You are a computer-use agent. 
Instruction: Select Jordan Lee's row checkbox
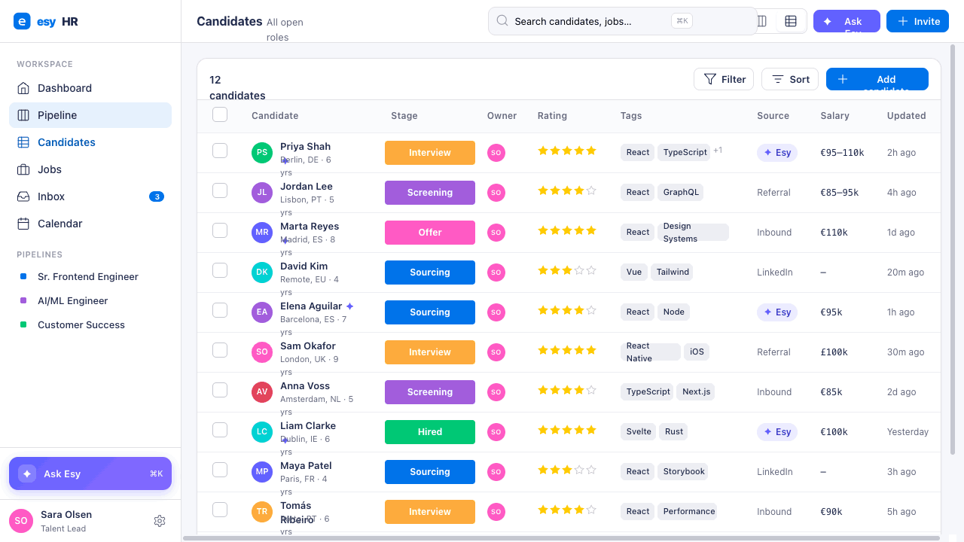220,190
